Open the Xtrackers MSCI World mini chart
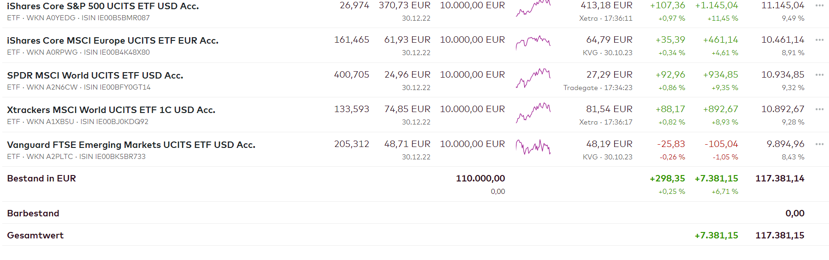 pyautogui.click(x=533, y=112)
